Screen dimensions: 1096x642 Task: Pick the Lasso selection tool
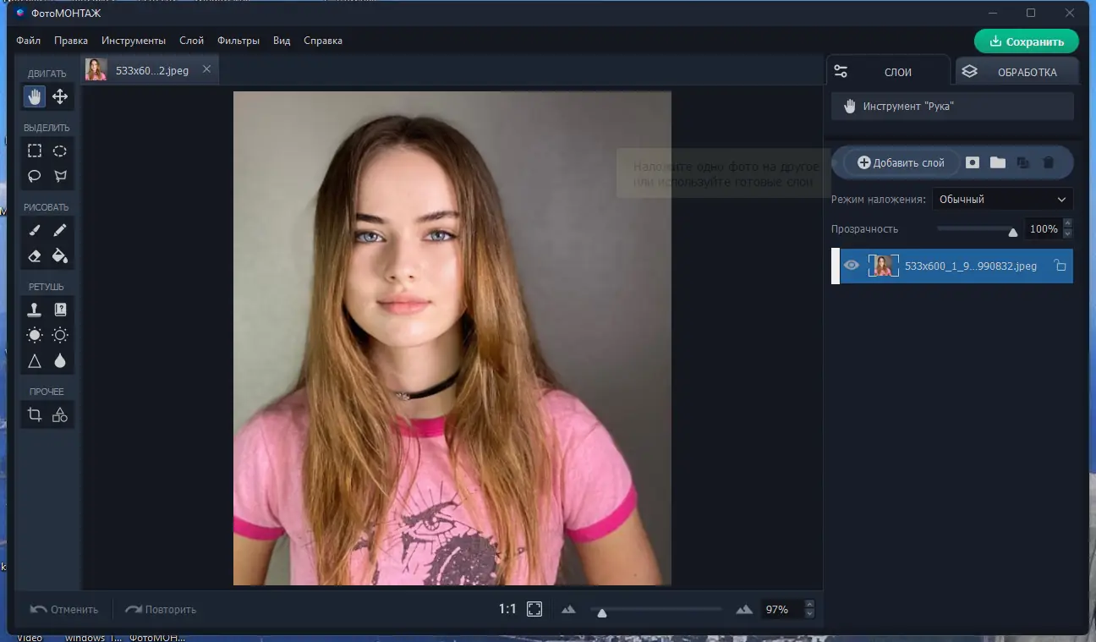pos(35,177)
